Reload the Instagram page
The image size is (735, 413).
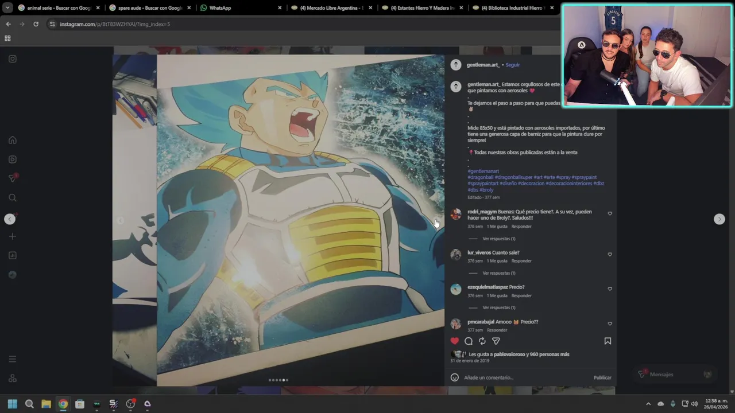[36, 24]
